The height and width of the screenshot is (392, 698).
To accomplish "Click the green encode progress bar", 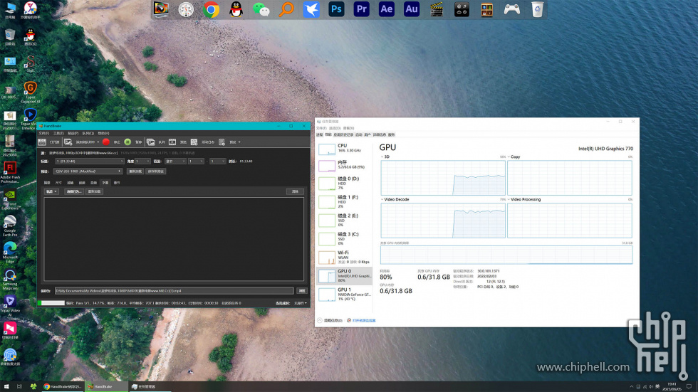I will pyautogui.click(x=51, y=303).
